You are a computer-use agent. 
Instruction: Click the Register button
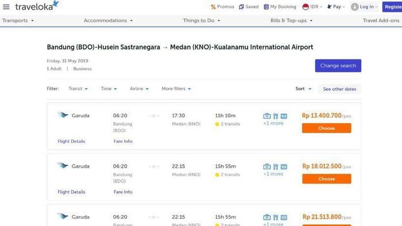click(x=392, y=7)
